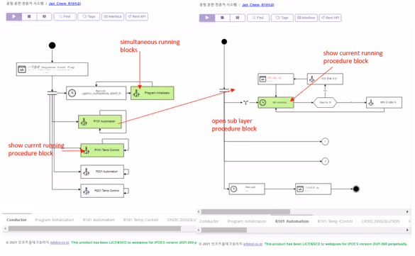Screen dimensions: 415x256
Task: Select the procedure icon on R201 Automation block
Action: pyautogui.click(x=87, y=172)
